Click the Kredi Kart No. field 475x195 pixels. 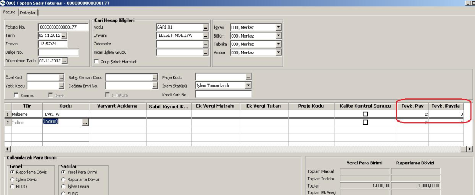[x=224, y=94]
